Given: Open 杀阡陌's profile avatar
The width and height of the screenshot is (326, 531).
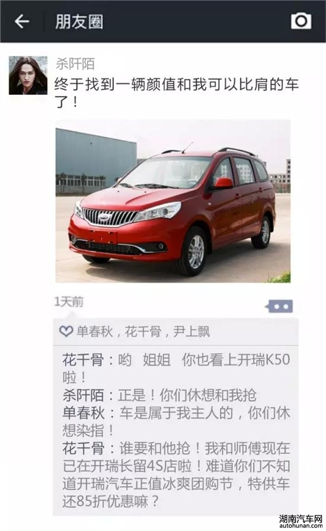Looking at the screenshot, I should point(28,75).
